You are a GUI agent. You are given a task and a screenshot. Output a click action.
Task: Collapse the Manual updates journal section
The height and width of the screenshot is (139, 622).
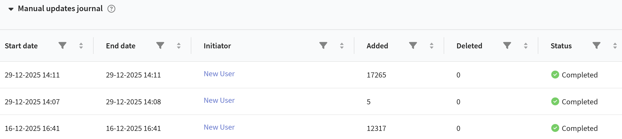click(x=11, y=9)
